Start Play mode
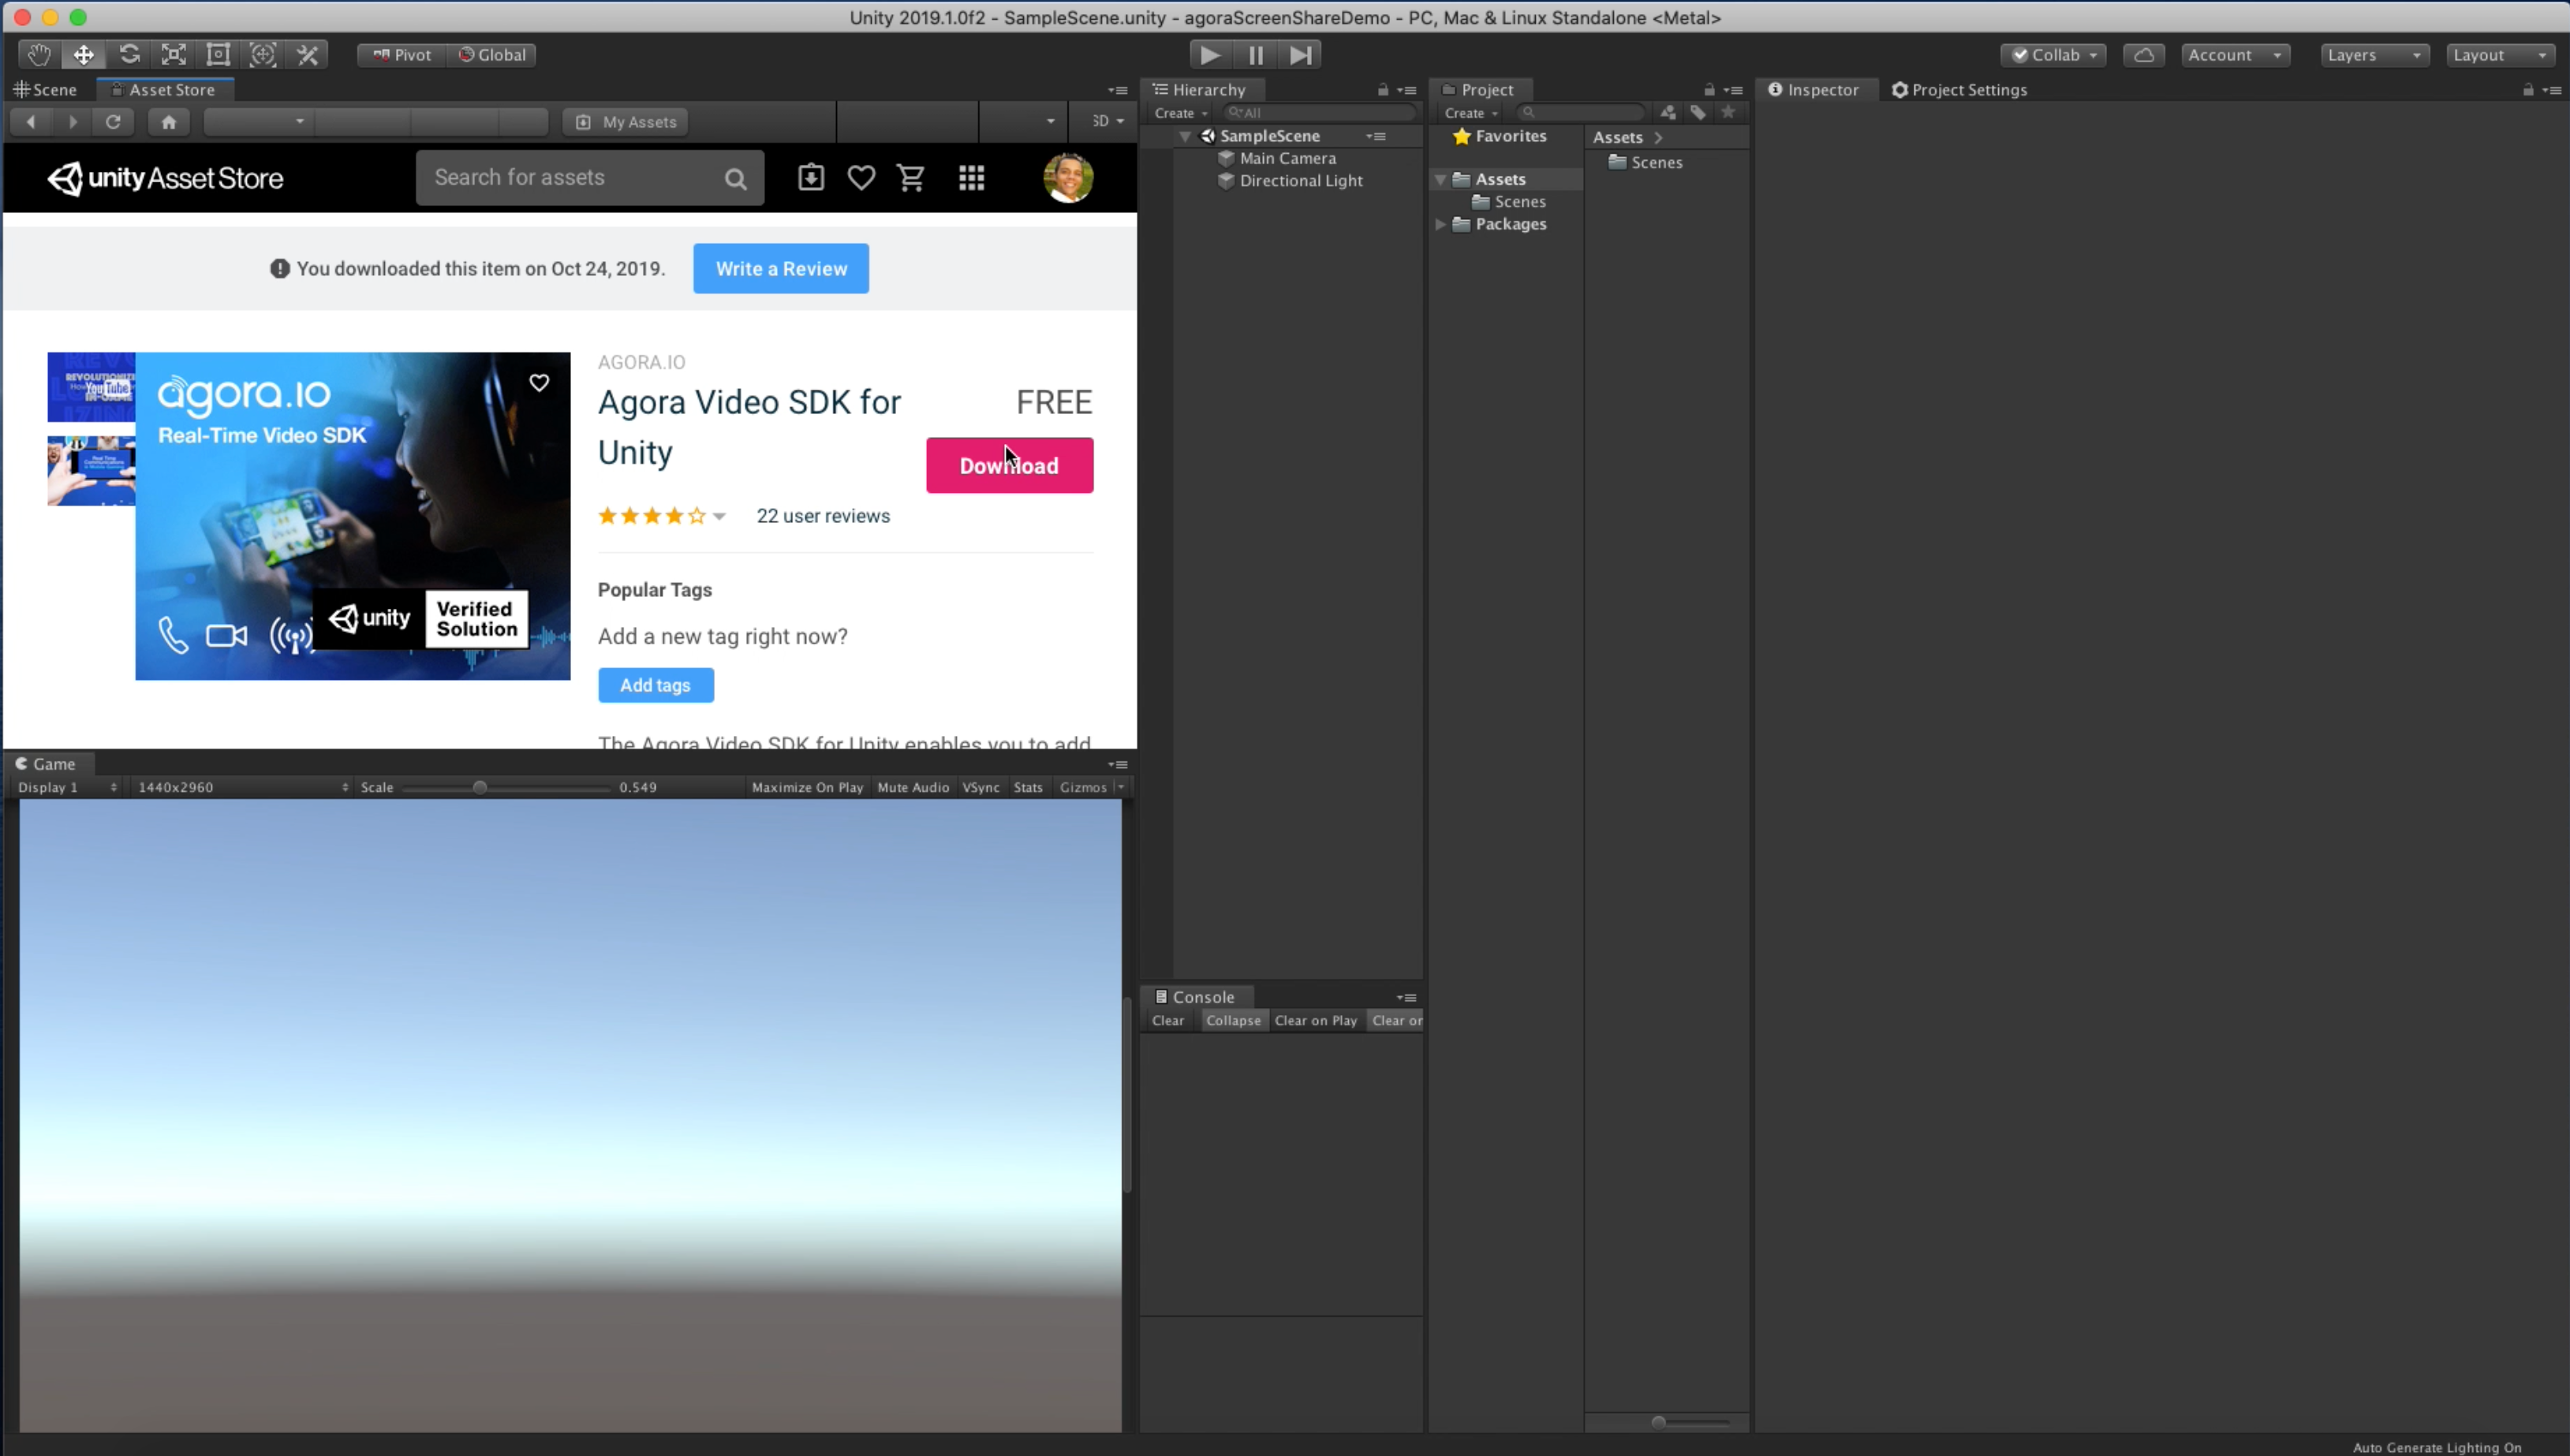The height and width of the screenshot is (1456, 2570). coord(1210,55)
